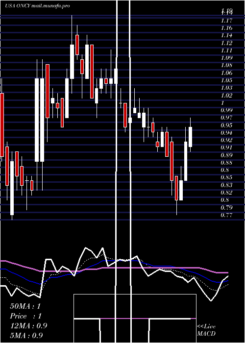Click the 0.79 price axis label

point(226,207)
